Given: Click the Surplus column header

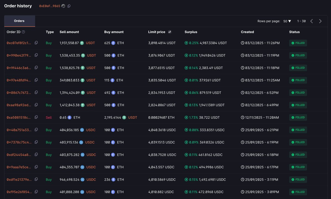Looking at the screenshot, I should click(191, 32).
